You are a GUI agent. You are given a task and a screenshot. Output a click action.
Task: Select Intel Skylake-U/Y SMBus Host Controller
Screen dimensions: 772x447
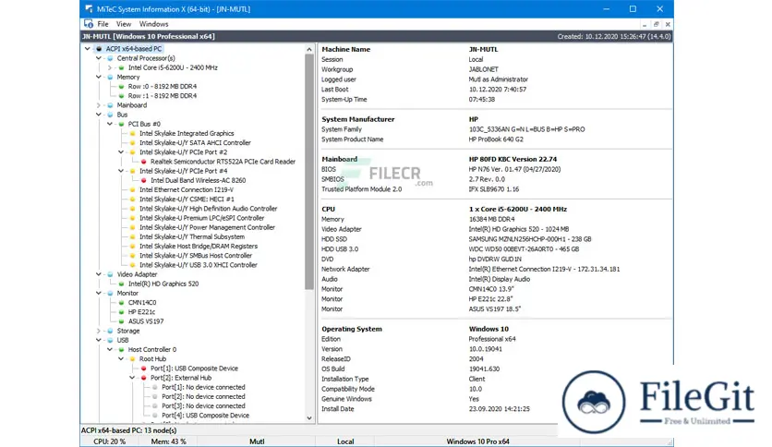196,256
